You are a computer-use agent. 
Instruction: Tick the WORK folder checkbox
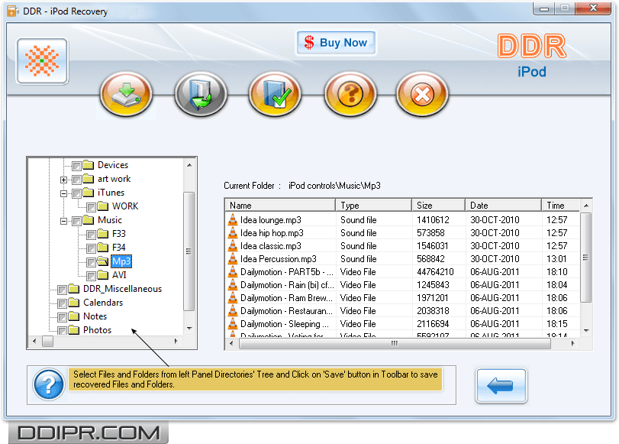click(x=91, y=207)
